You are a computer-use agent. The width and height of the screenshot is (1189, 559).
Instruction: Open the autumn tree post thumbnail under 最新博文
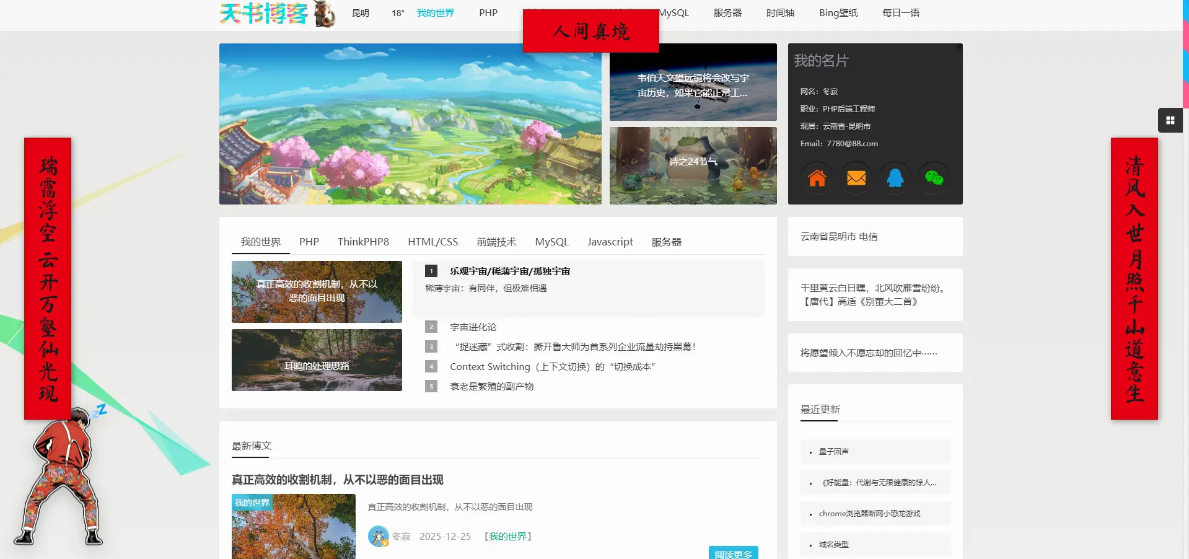(x=294, y=527)
